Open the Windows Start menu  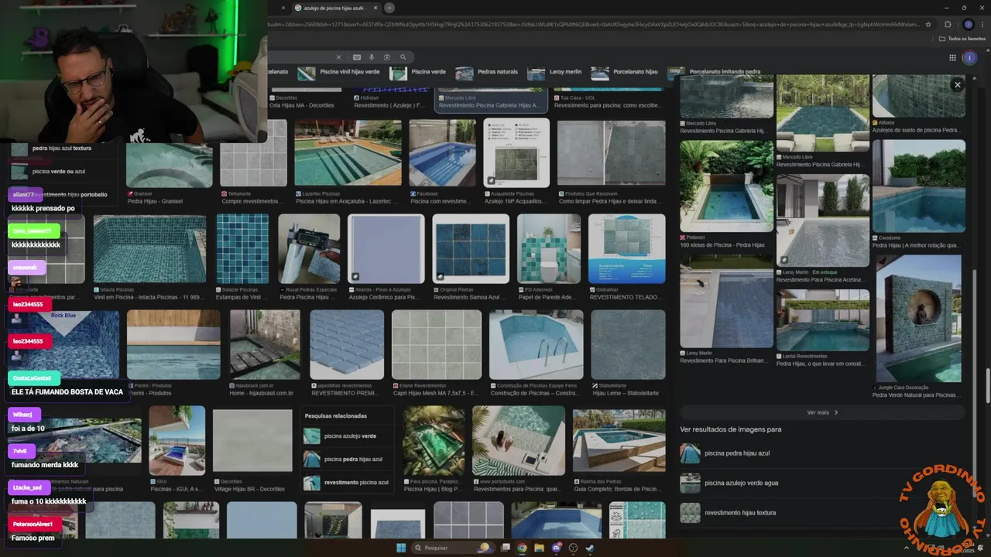(401, 548)
